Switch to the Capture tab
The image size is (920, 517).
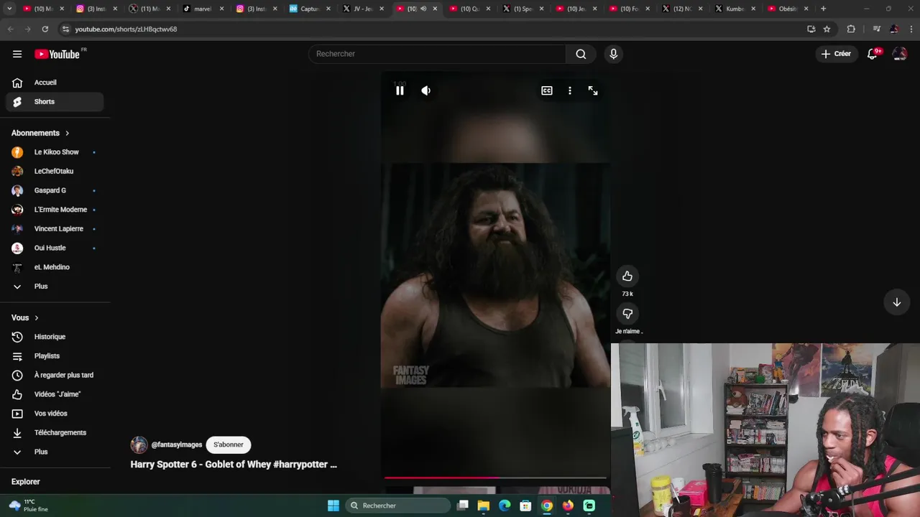click(x=310, y=9)
